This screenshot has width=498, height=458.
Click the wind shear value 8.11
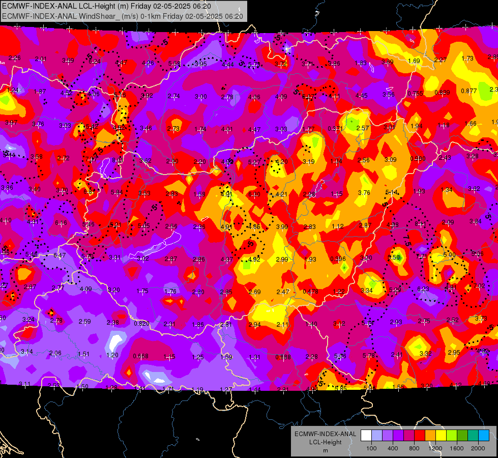coord(420,224)
